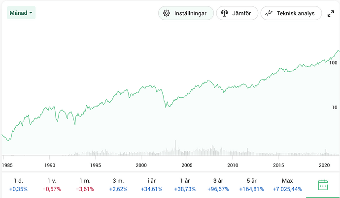Select the 1 m. period
This screenshot has width=340, height=198.
(x=85, y=185)
